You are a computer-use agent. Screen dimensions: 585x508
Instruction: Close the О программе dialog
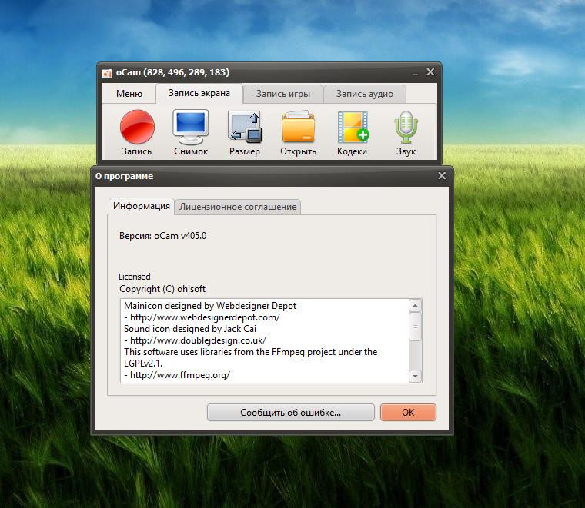pos(442,176)
